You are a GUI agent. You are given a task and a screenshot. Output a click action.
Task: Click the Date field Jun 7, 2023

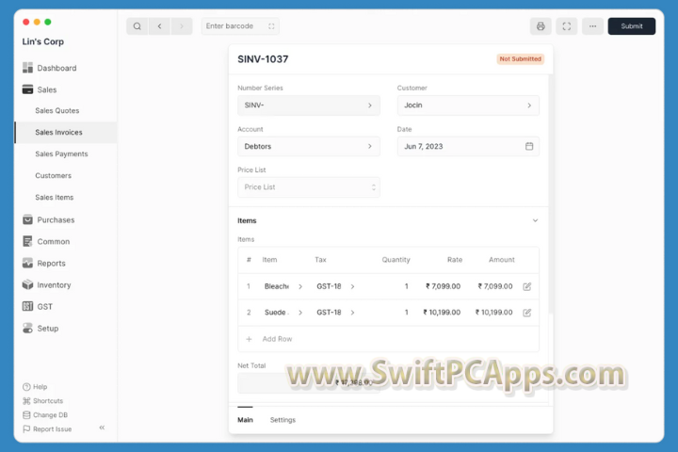[x=468, y=146]
